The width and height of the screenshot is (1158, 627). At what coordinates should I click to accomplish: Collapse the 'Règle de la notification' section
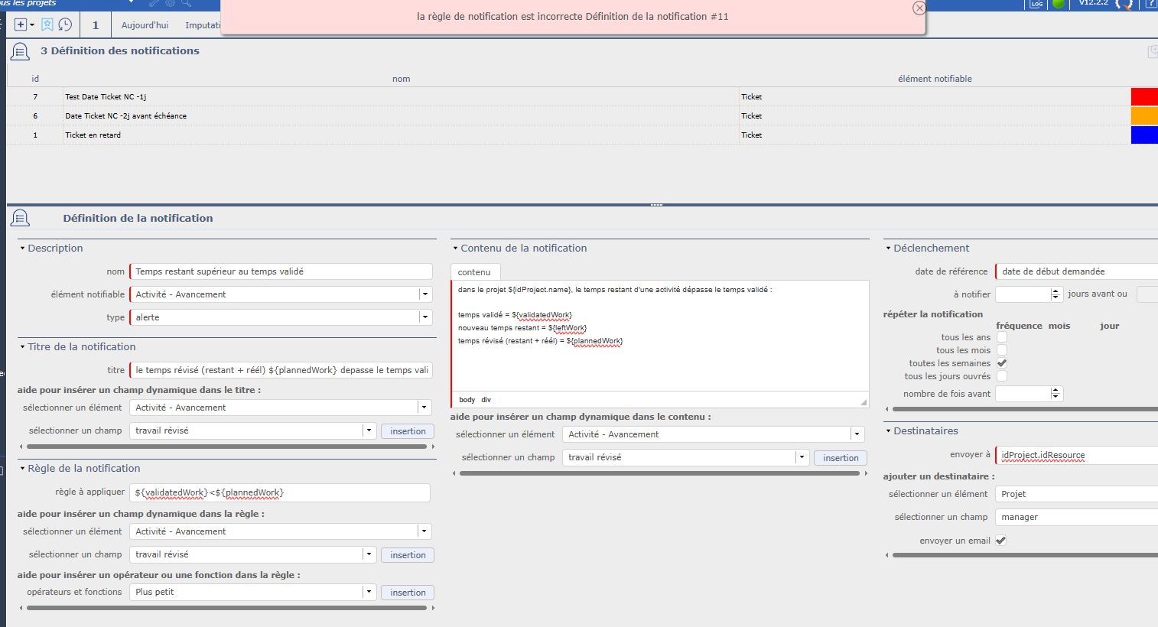point(23,469)
